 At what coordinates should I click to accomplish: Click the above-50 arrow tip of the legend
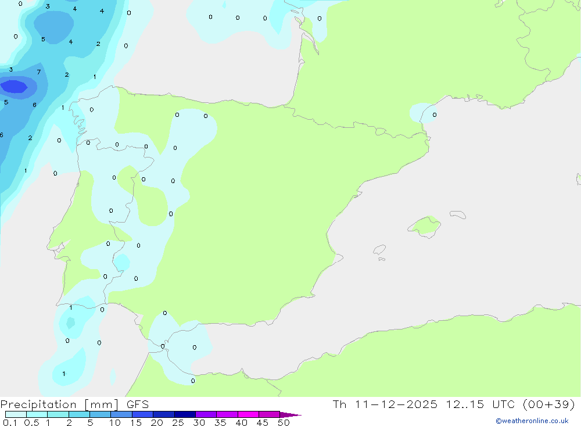coord(290,415)
